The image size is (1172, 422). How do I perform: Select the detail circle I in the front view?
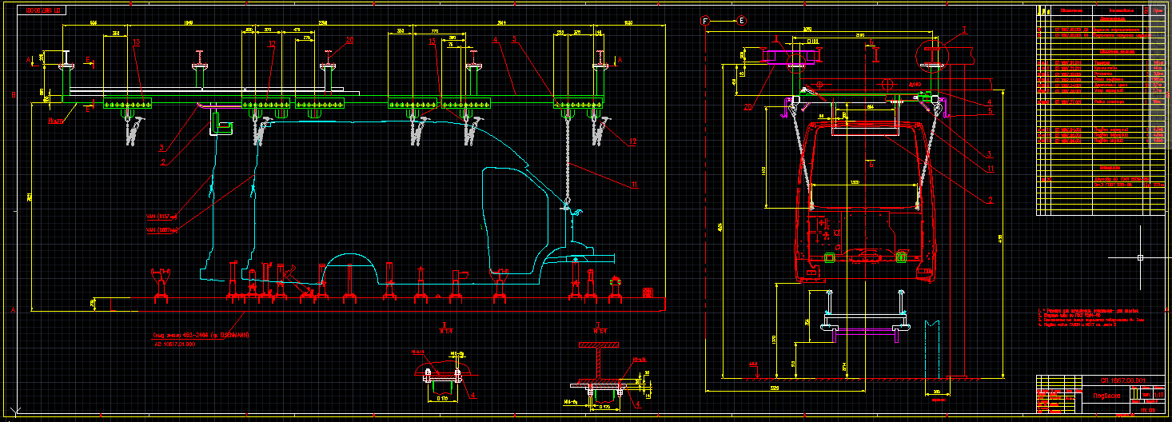pyautogui.click(x=931, y=58)
